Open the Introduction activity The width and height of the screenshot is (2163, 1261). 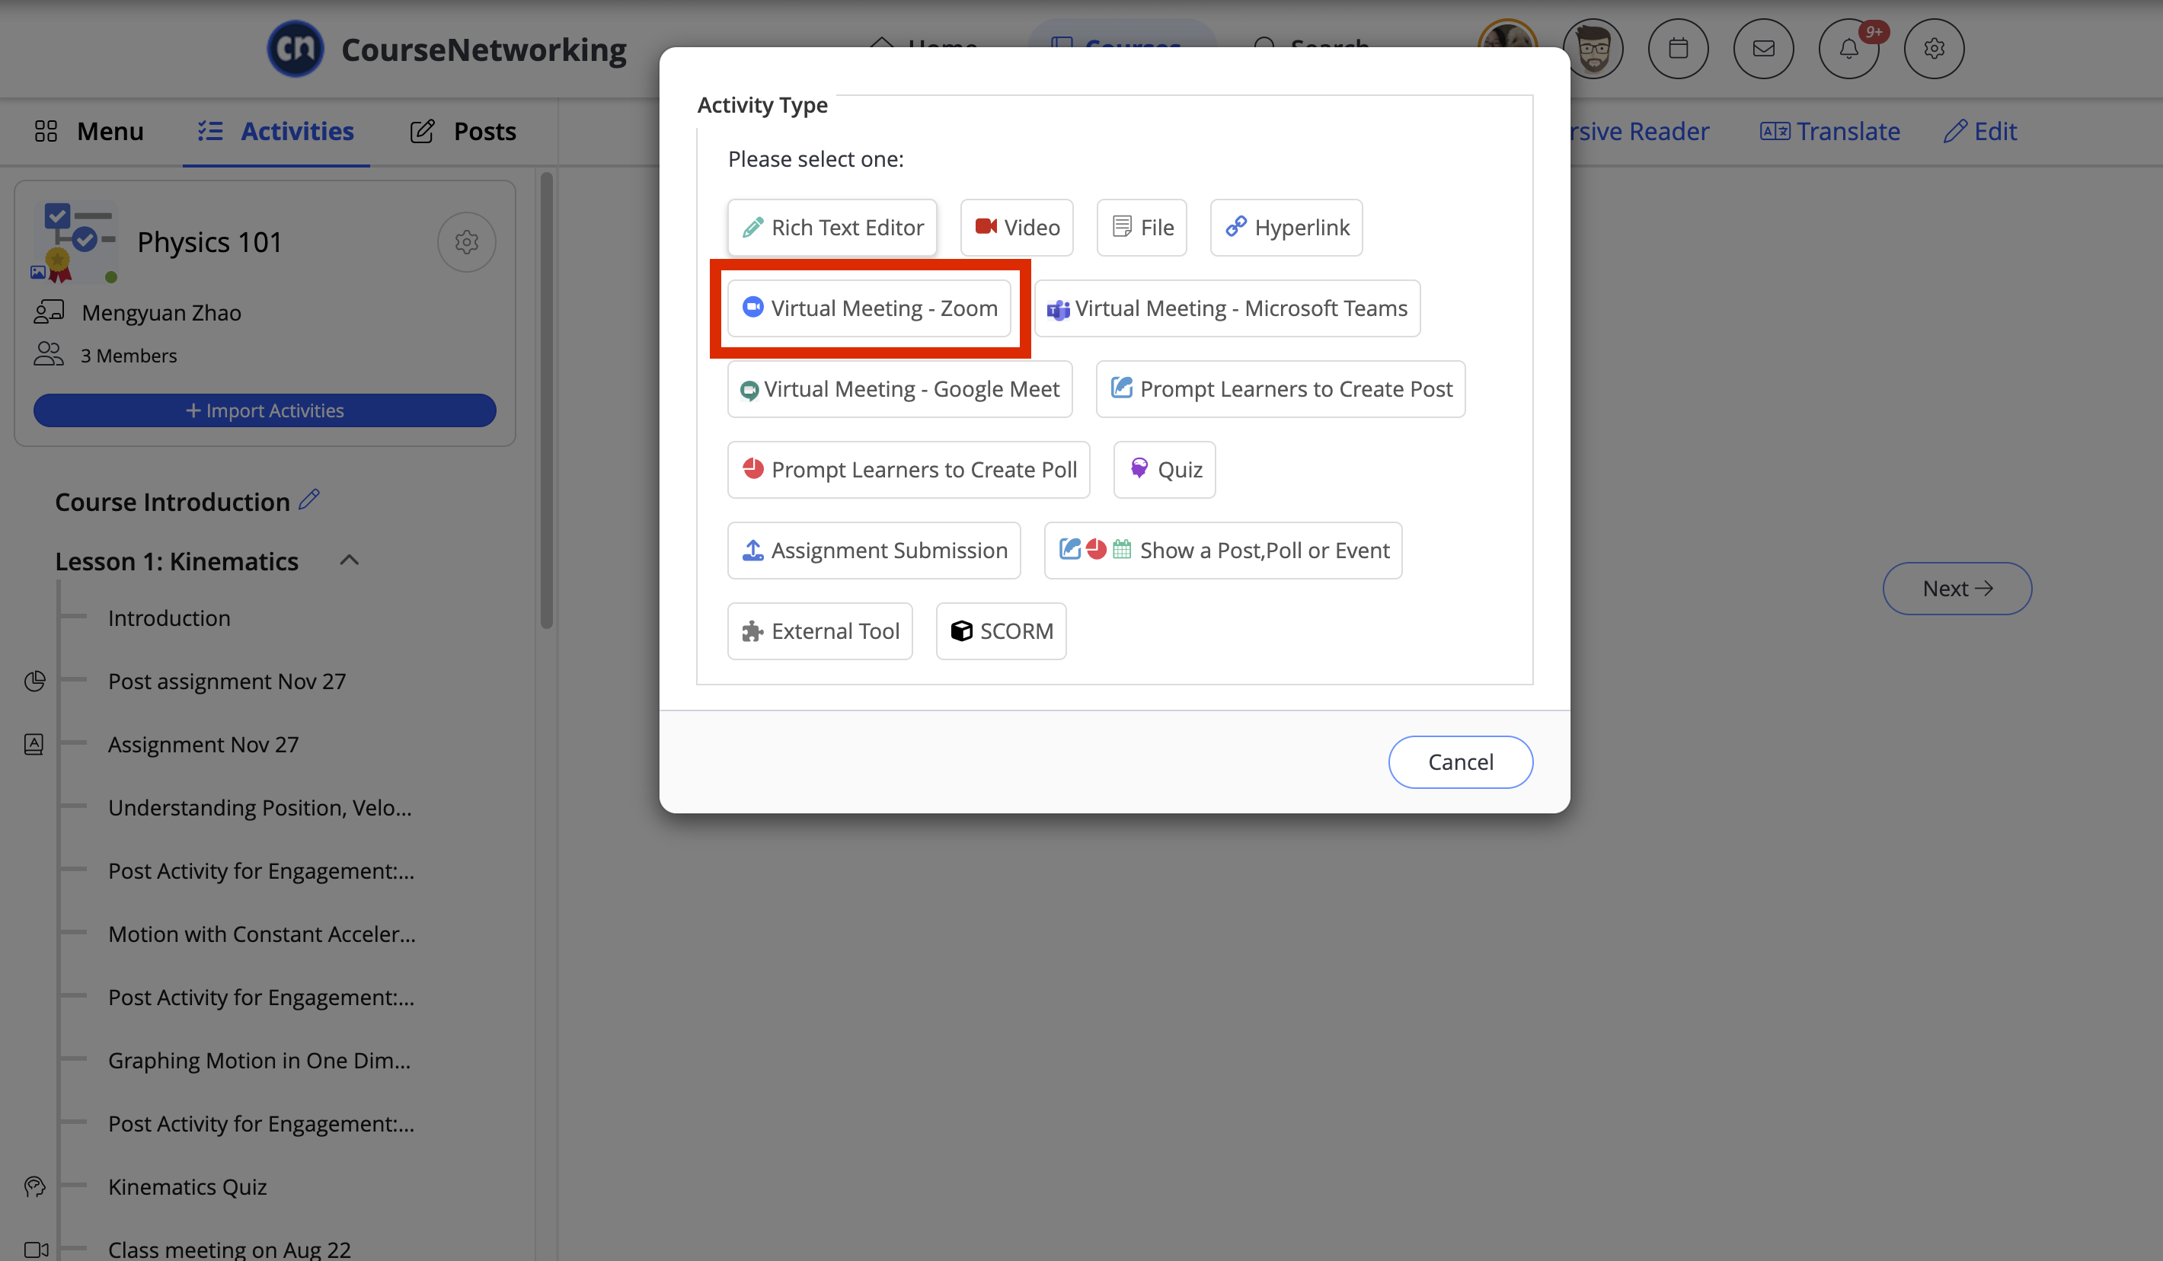click(x=169, y=618)
